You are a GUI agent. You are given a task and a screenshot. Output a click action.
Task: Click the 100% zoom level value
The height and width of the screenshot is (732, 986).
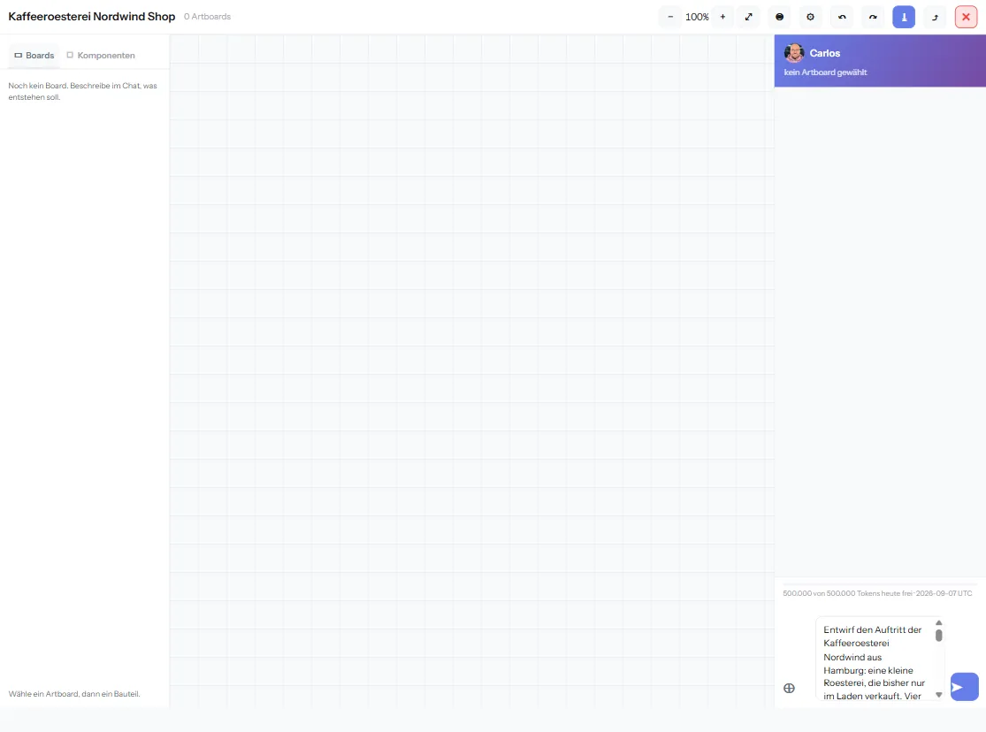pos(697,17)
